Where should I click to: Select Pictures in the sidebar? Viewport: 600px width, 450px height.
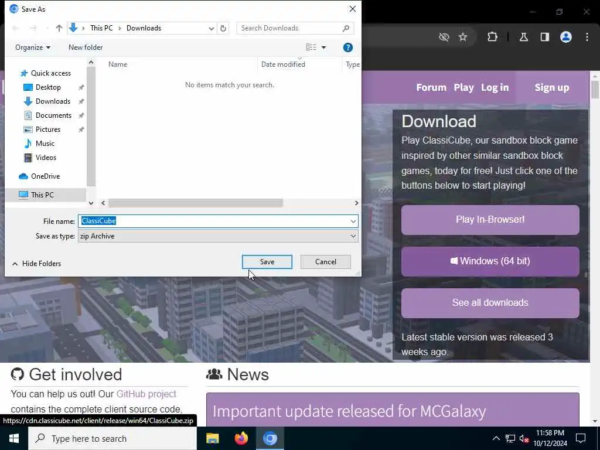48,129
